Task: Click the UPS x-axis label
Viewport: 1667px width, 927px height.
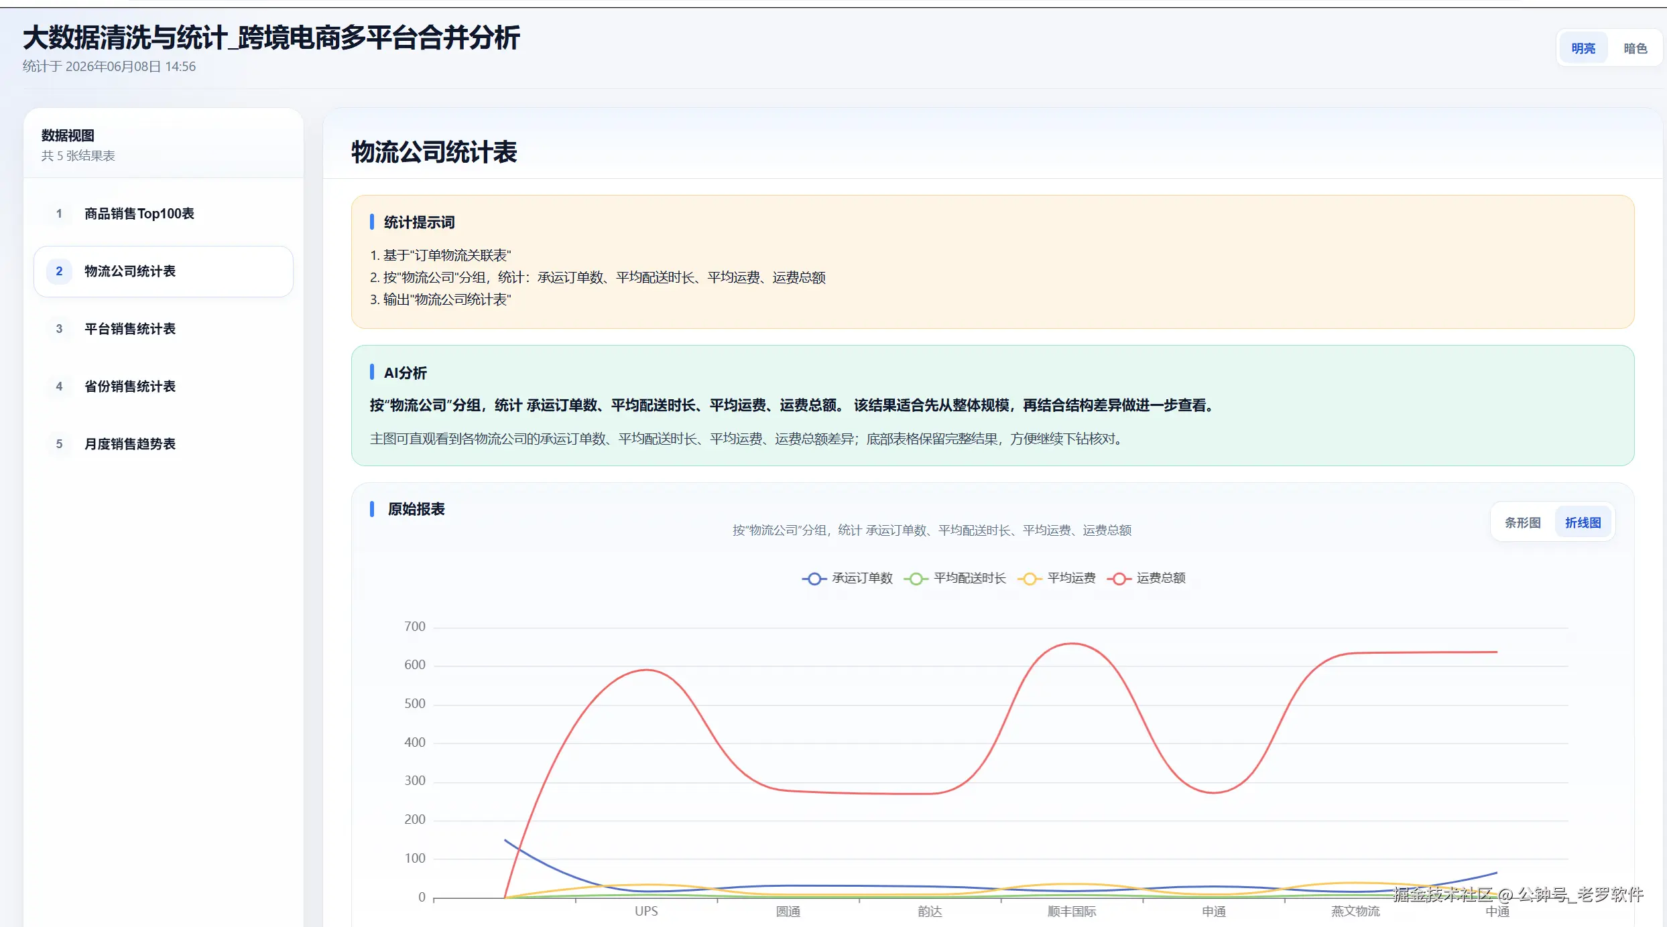Action: click(646, 911)
